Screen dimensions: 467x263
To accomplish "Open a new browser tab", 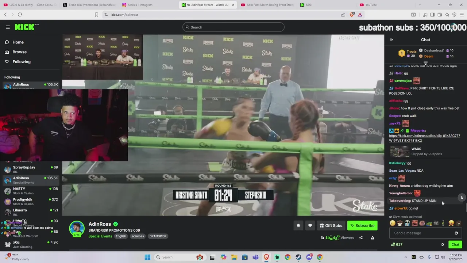I will point(420,5).
